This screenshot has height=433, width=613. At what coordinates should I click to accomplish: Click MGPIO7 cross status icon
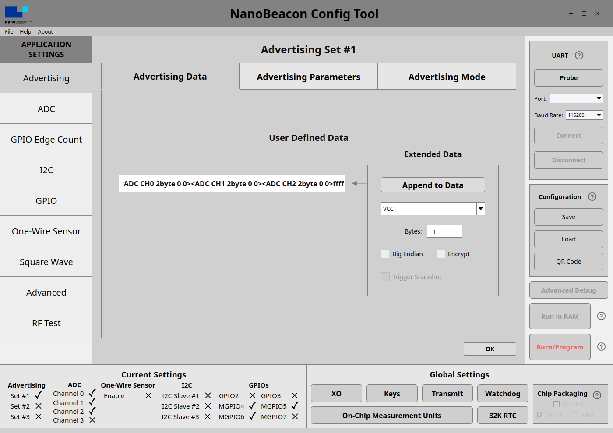[295, 416]
